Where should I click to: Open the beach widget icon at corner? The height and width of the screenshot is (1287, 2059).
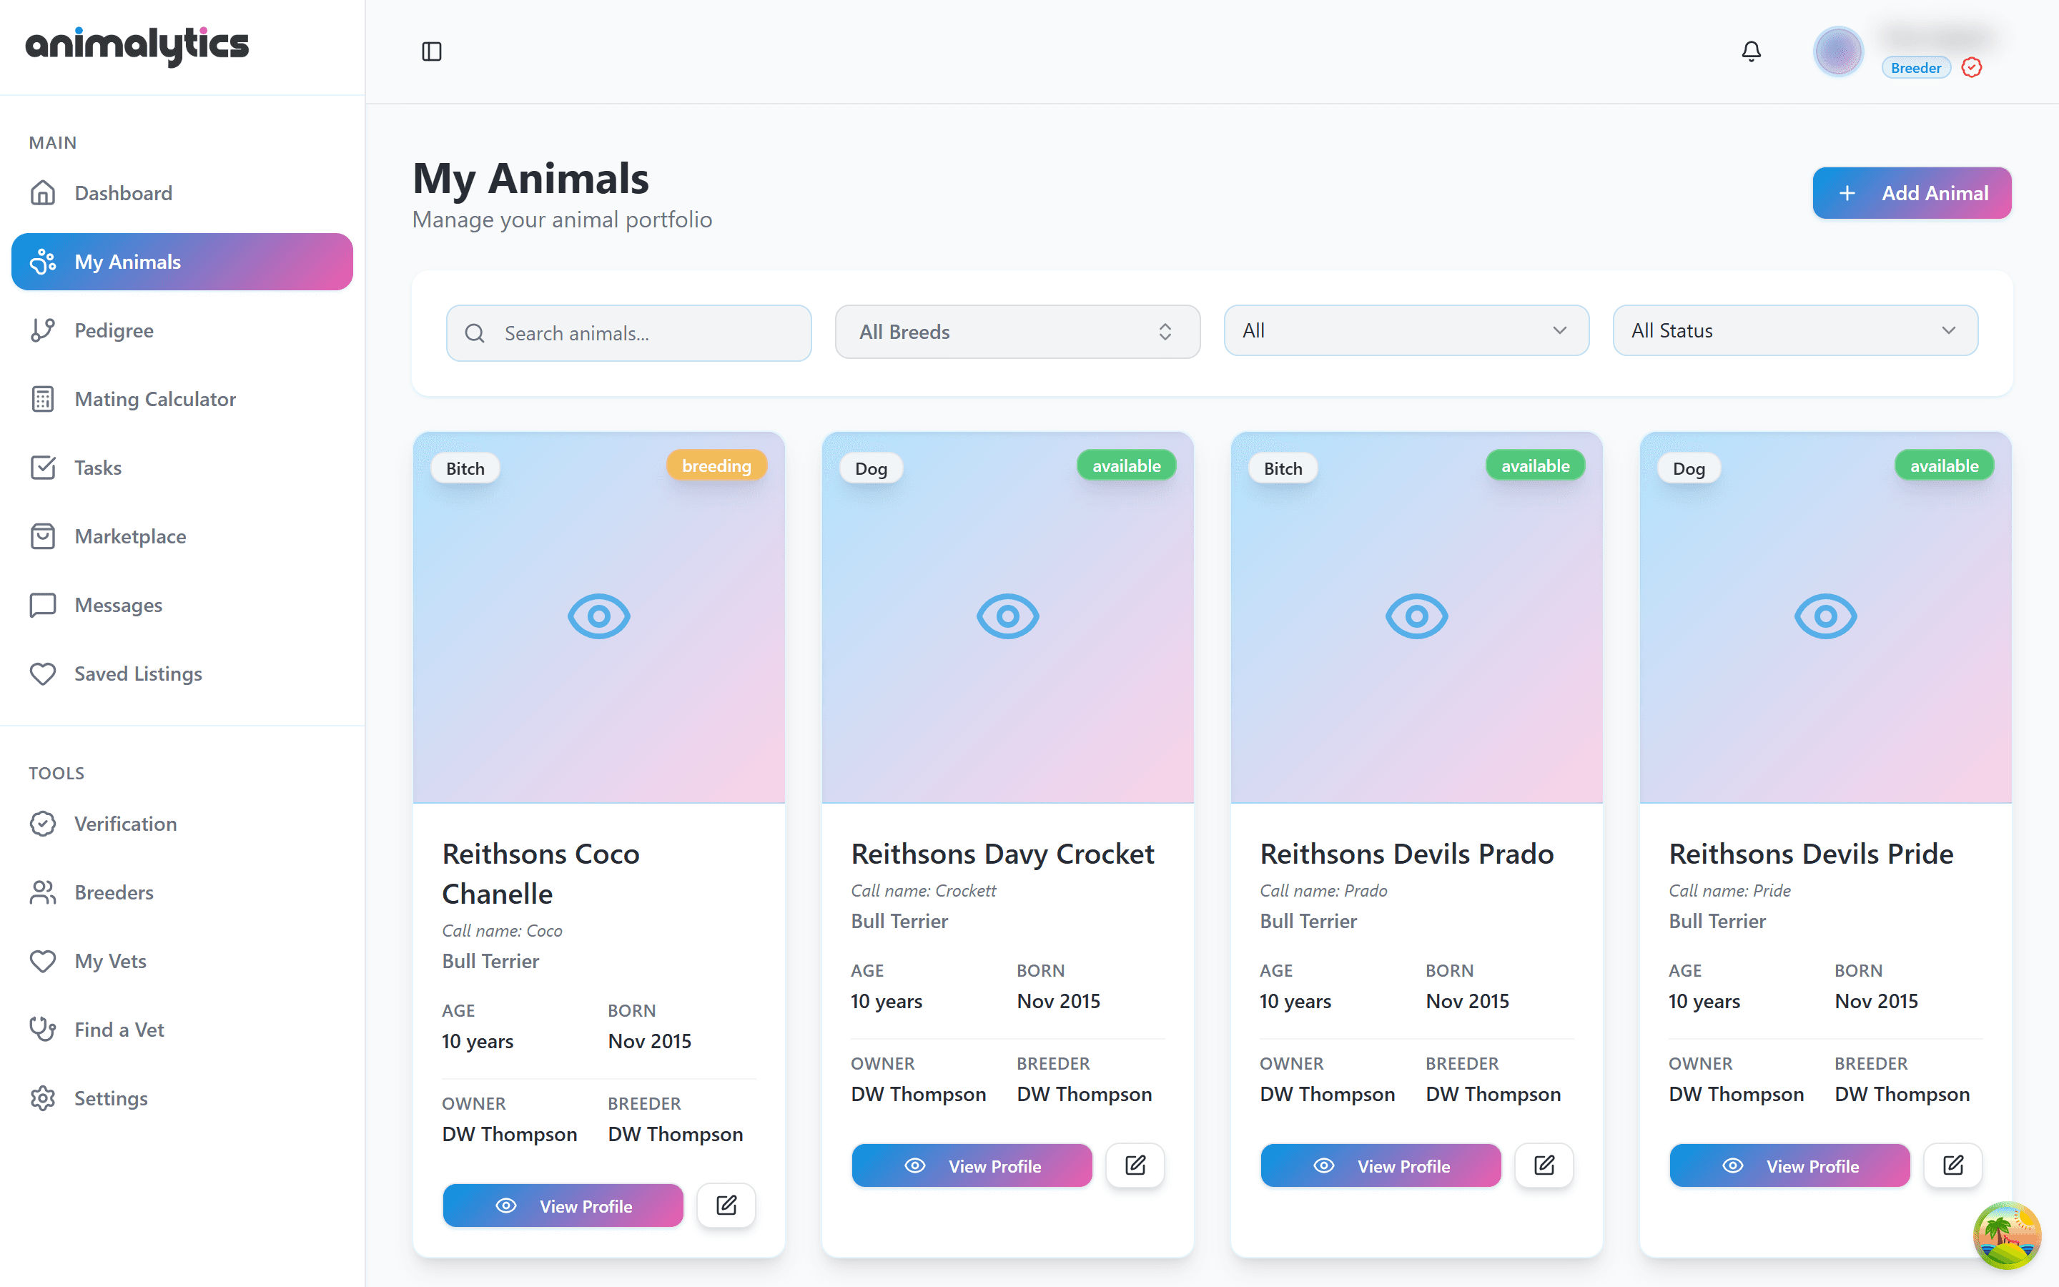point(2007,1235)
